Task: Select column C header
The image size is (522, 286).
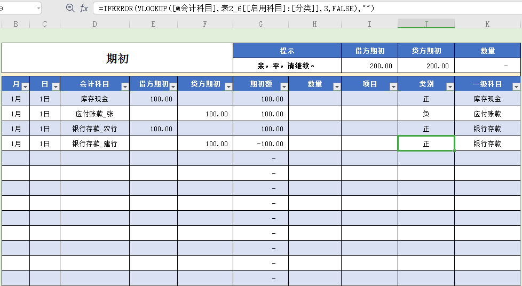Action: [x=45, y=23]
